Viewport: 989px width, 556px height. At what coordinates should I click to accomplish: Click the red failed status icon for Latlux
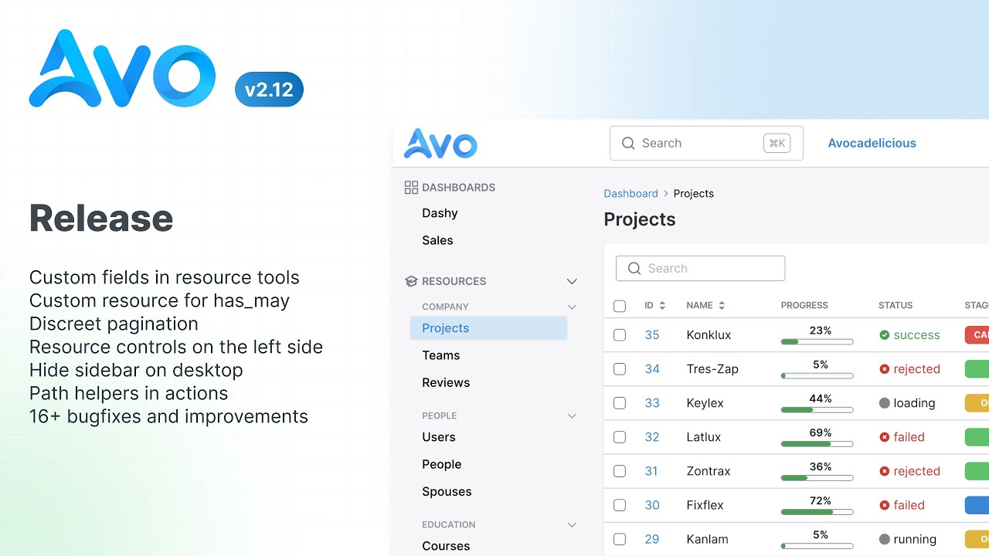(x=885, y=437)
